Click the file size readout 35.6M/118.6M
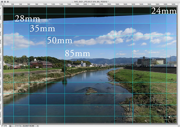The image size is (180, 127). pos(25,126)
